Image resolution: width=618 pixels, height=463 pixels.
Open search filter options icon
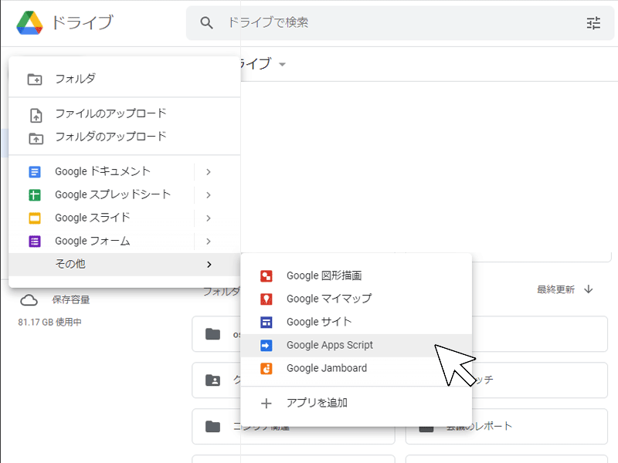coord(593,23)
